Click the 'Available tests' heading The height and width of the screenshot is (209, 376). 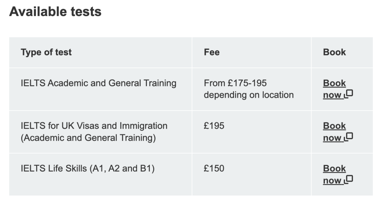(55, 11)
